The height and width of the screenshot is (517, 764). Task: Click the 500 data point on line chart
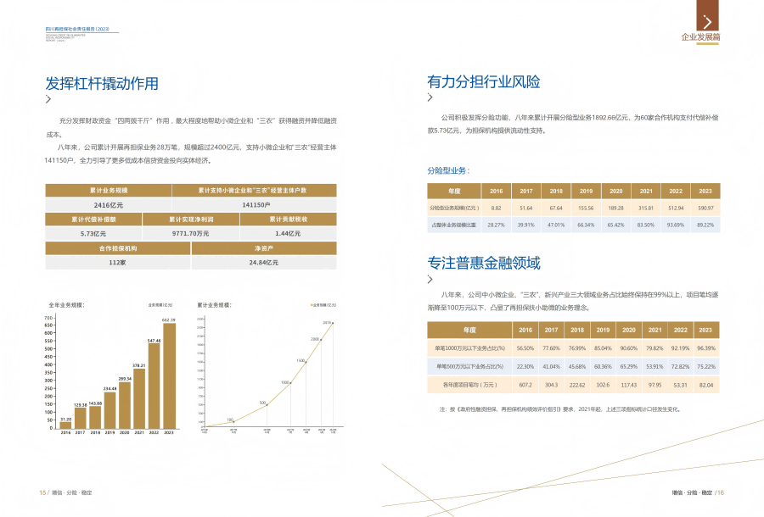tap(267, 404)
